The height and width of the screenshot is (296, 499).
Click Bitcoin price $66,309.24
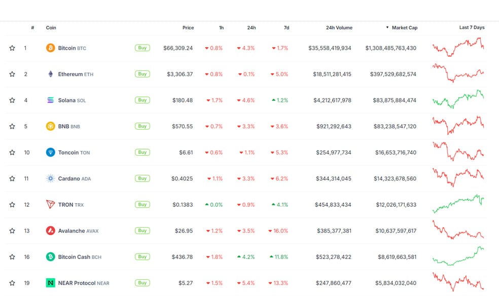click(178, 48)
